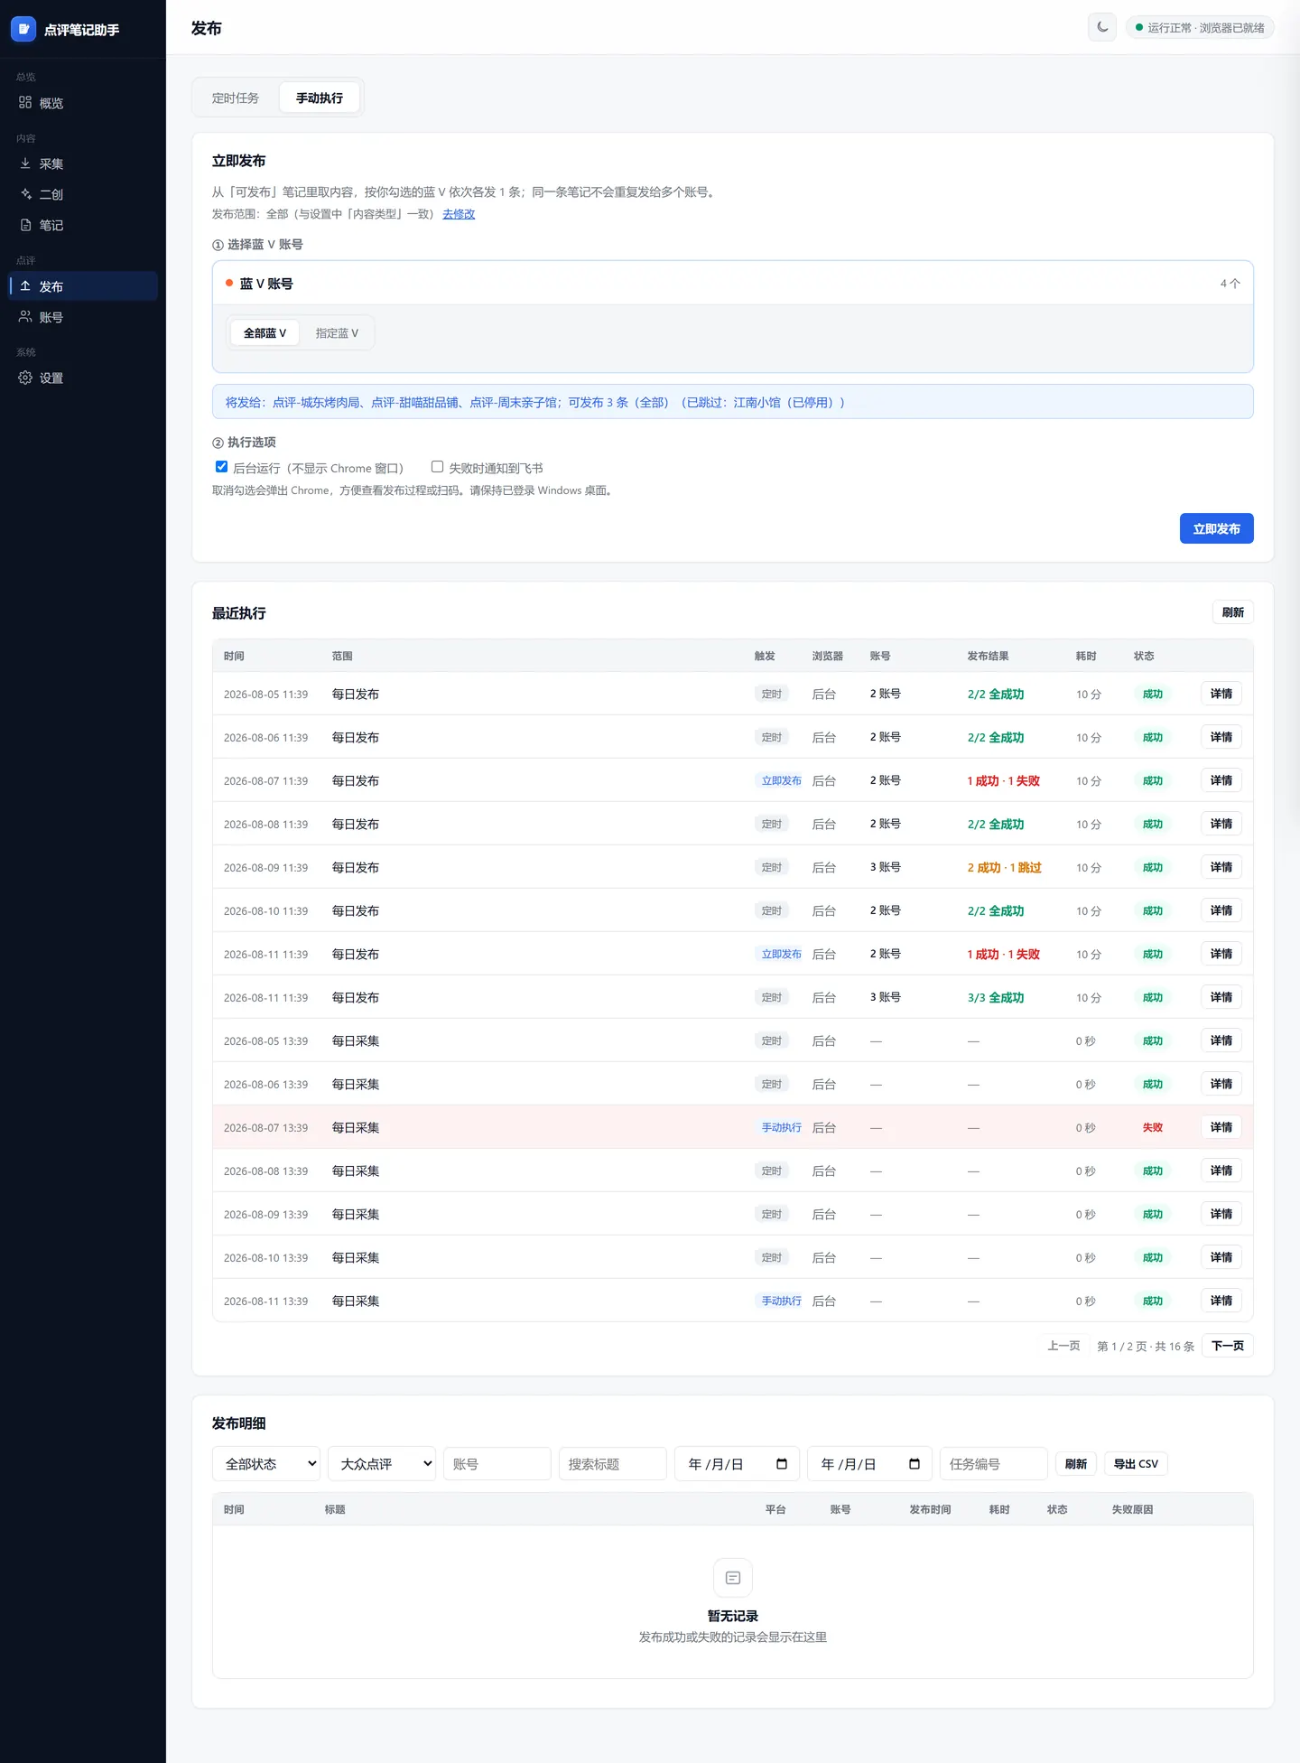The width and height of the screenshot is (1300, 1763).
Task: Follow the 去修改 link
Action: click(x=459, y=214)
